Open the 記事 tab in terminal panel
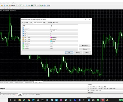123x102 pixels. click(x=20, y=94)
